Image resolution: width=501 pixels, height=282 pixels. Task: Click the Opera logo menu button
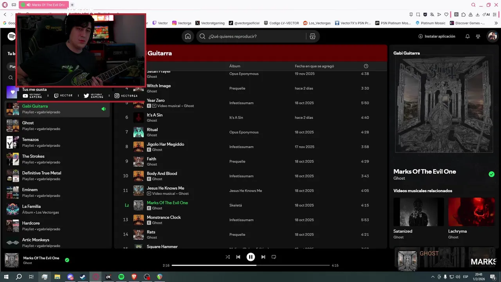[x=5, y=5]
